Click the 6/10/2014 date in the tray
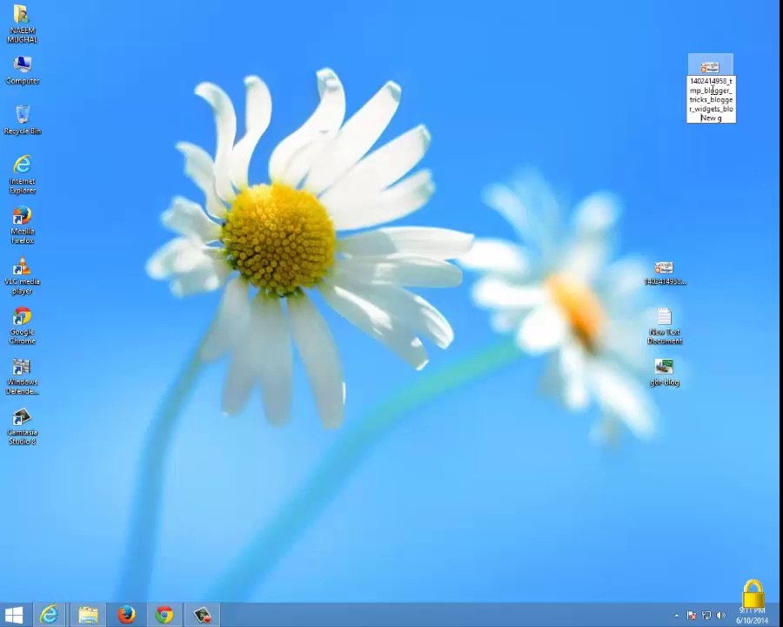Image resolution: width=783 pixels, height=627 pixels. point(752,621)
